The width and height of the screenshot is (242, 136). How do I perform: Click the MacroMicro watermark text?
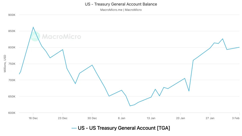62,37
